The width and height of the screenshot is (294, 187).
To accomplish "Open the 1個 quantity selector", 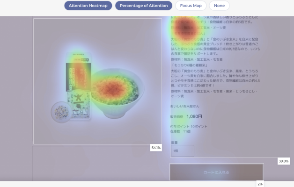I will tap(182, 151).
